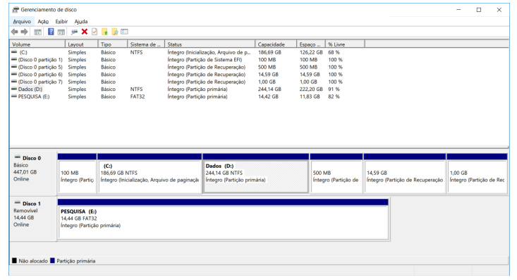Open the Arquivo menu
This screenshot has width=517, height=280.
click(x=22, y=21)
